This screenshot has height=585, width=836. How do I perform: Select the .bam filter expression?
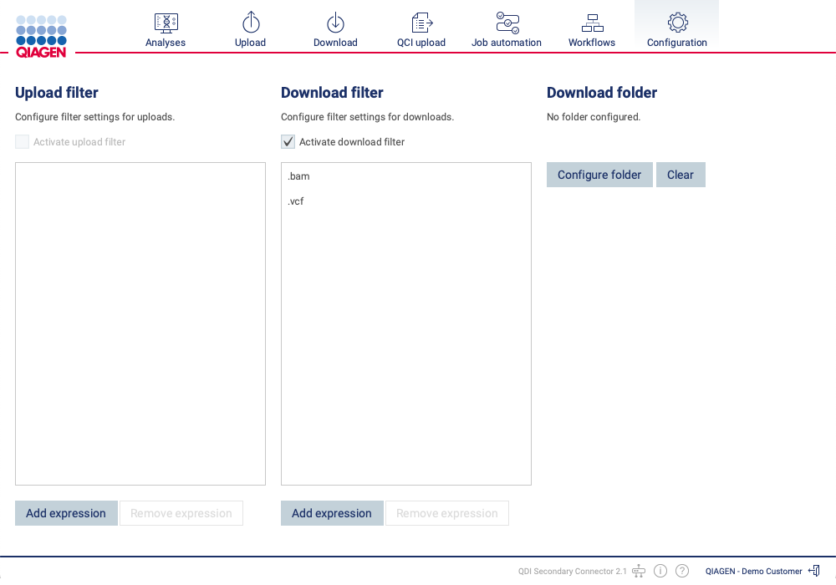[x=298, y=176]
